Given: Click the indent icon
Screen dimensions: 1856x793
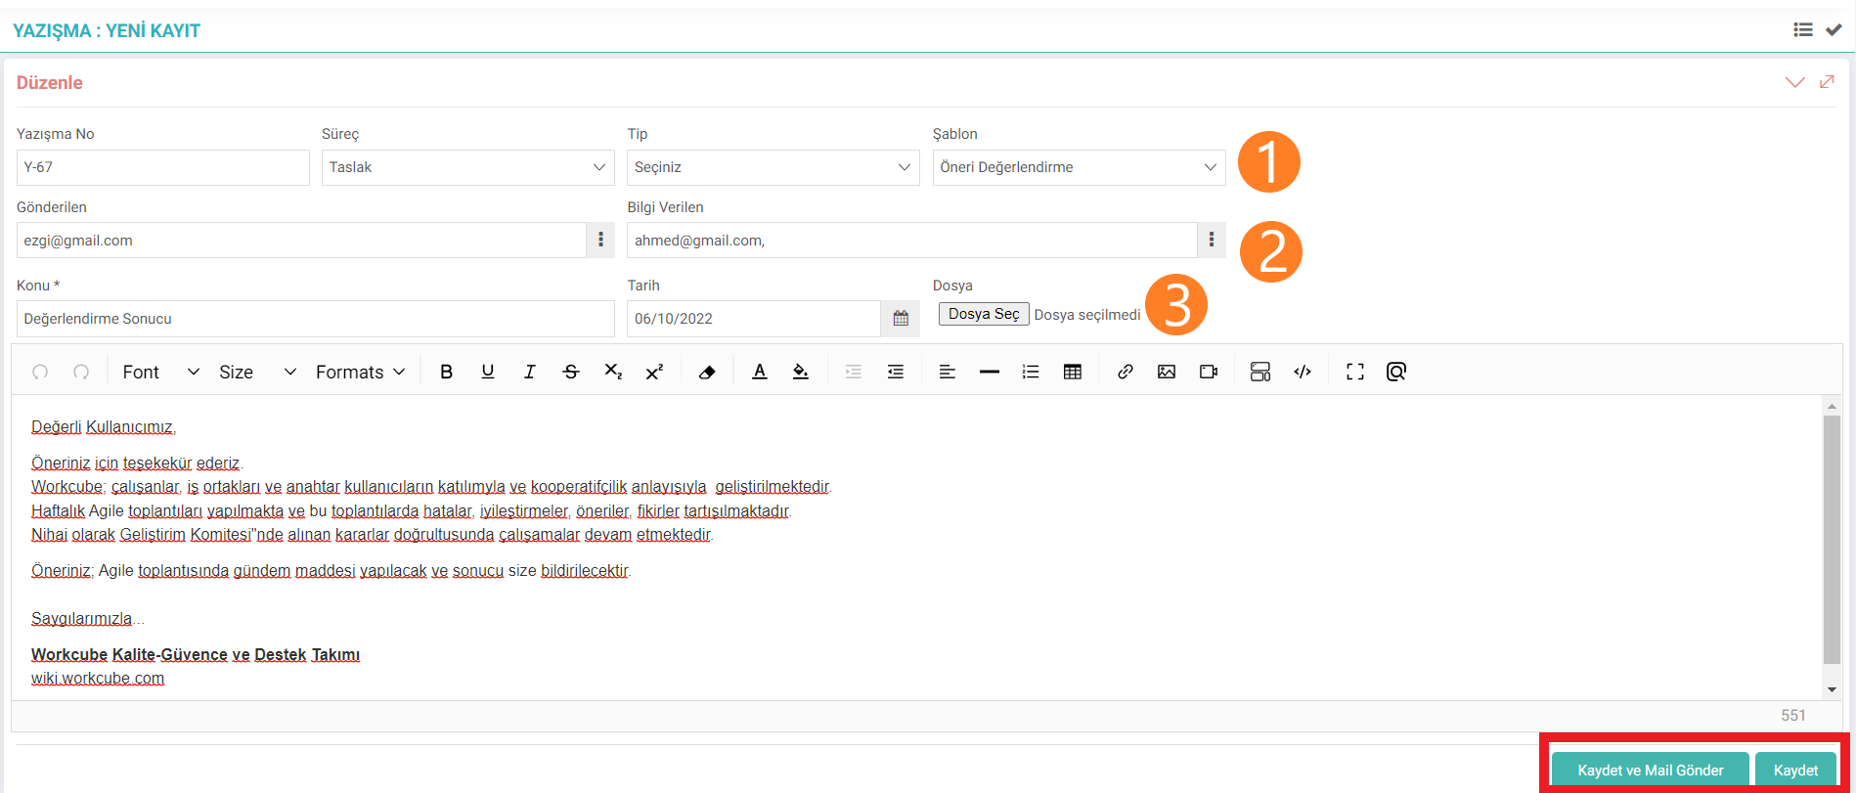Looking at the screenshot, I should point(896,372).
